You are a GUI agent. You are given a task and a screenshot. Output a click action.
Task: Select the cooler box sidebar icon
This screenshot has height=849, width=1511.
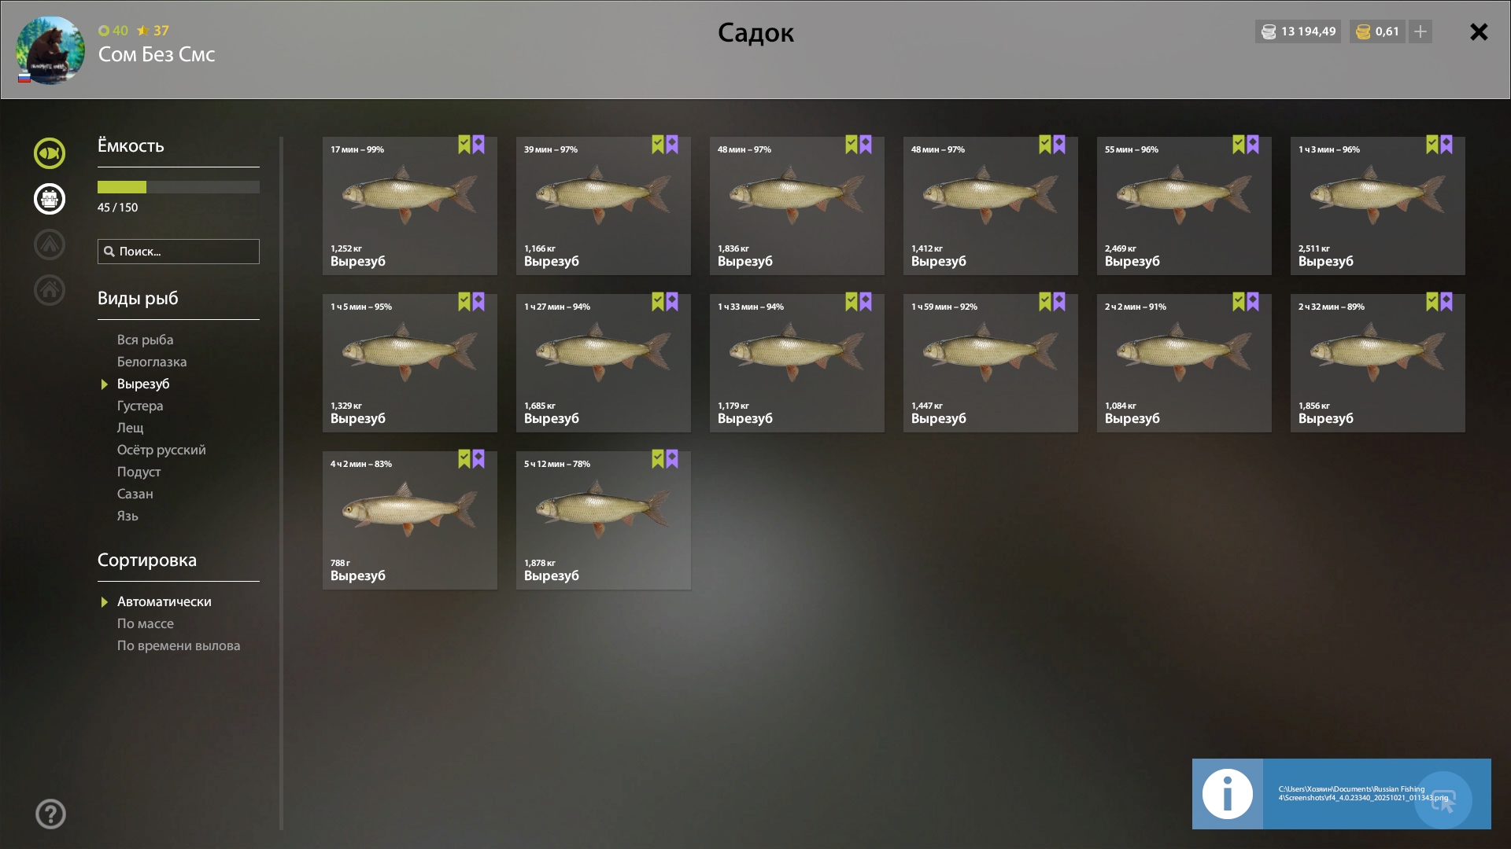coord(50,199)
